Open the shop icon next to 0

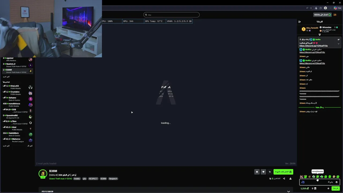[x=315, y=188]
